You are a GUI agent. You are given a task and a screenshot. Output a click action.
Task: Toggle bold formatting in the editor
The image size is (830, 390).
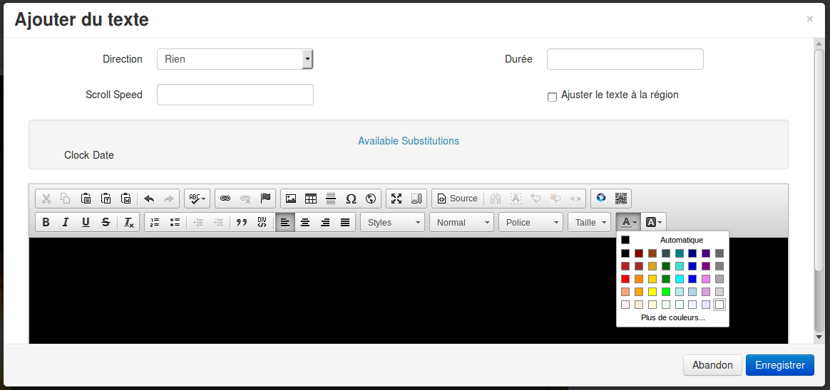pos(46,222)
